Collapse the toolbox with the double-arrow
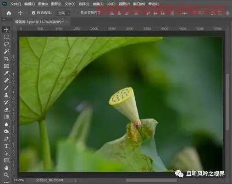The image size is (232, 184). point(4,20)
